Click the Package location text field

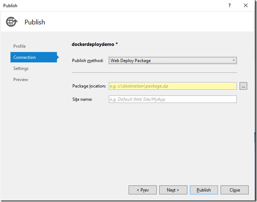pyautogui.click(x=173, y=86)
